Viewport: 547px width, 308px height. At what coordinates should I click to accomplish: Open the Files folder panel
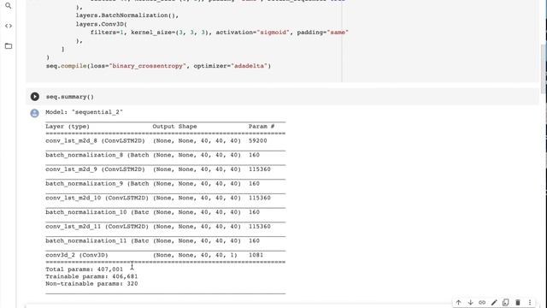point(9,46)
